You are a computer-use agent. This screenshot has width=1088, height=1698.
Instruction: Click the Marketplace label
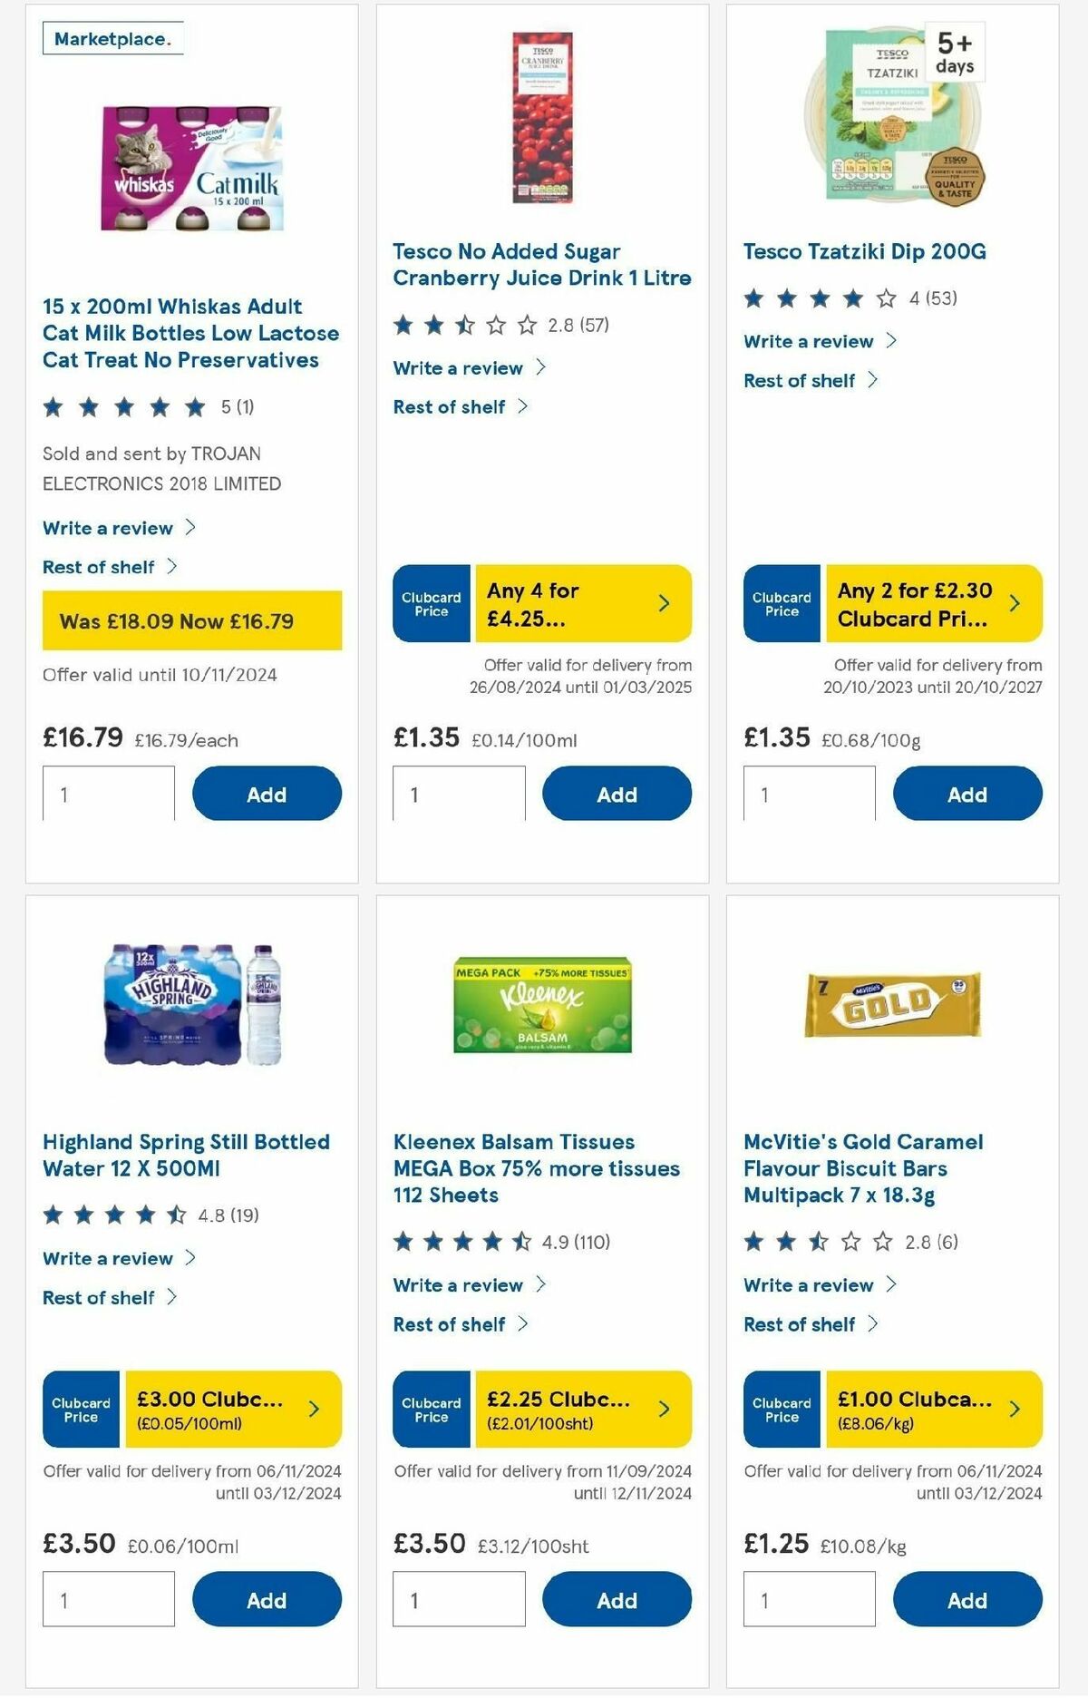click(113, 40)
